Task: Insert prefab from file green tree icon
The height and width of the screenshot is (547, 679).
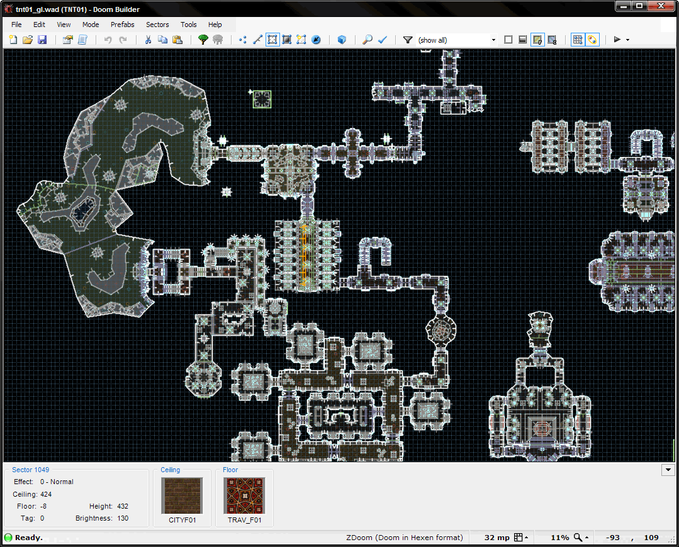Action: (203, 40)
